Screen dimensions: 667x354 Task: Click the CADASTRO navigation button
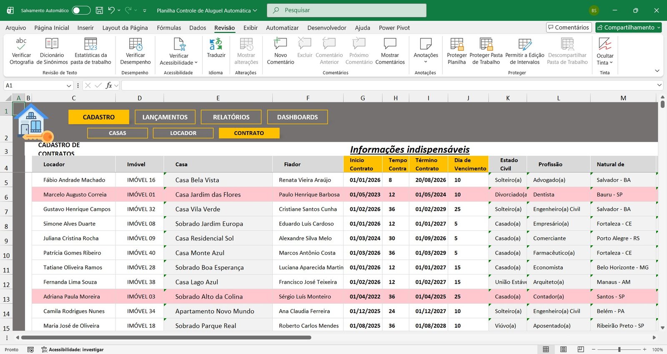point(99,117)
